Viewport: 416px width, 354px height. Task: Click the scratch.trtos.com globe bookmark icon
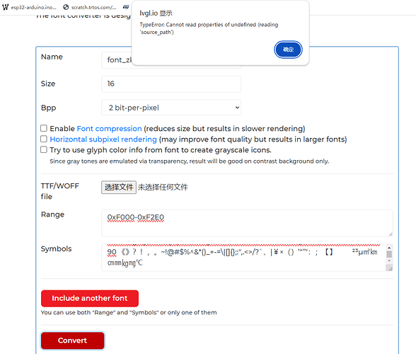click(x=66, y=7)
